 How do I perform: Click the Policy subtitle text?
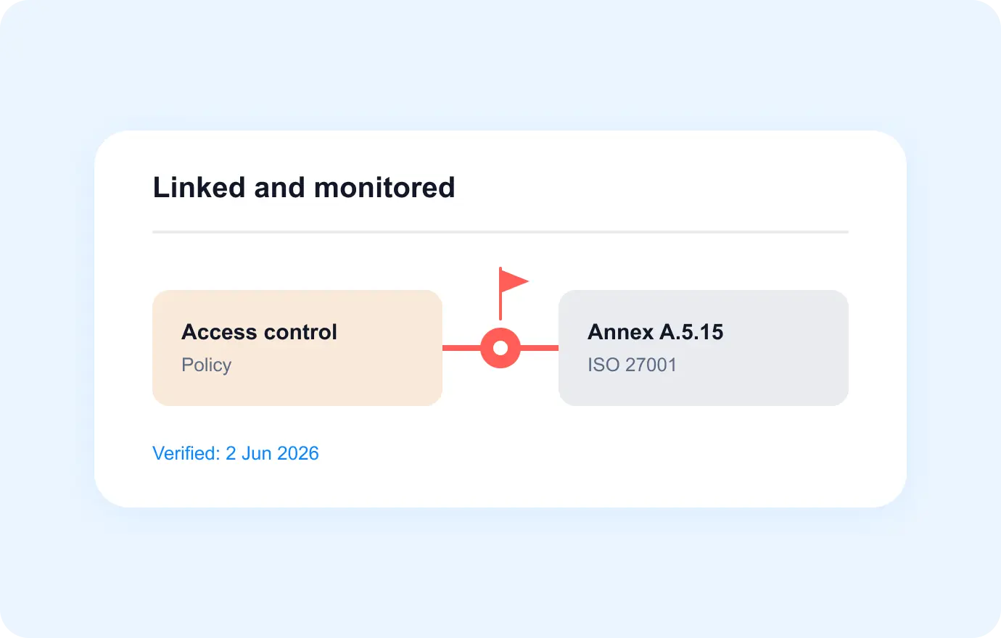coord(207,365)
